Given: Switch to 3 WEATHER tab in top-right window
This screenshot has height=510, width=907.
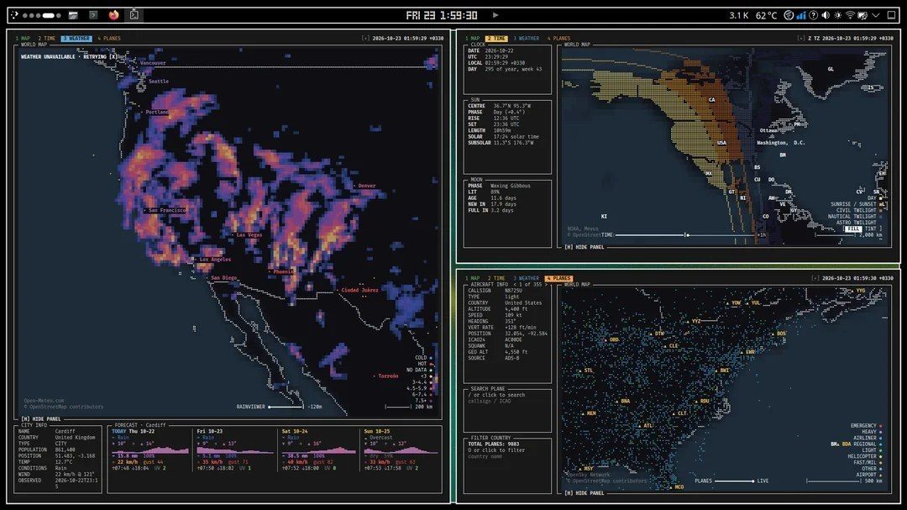Looking at the screenshot, I should point(526,38).
